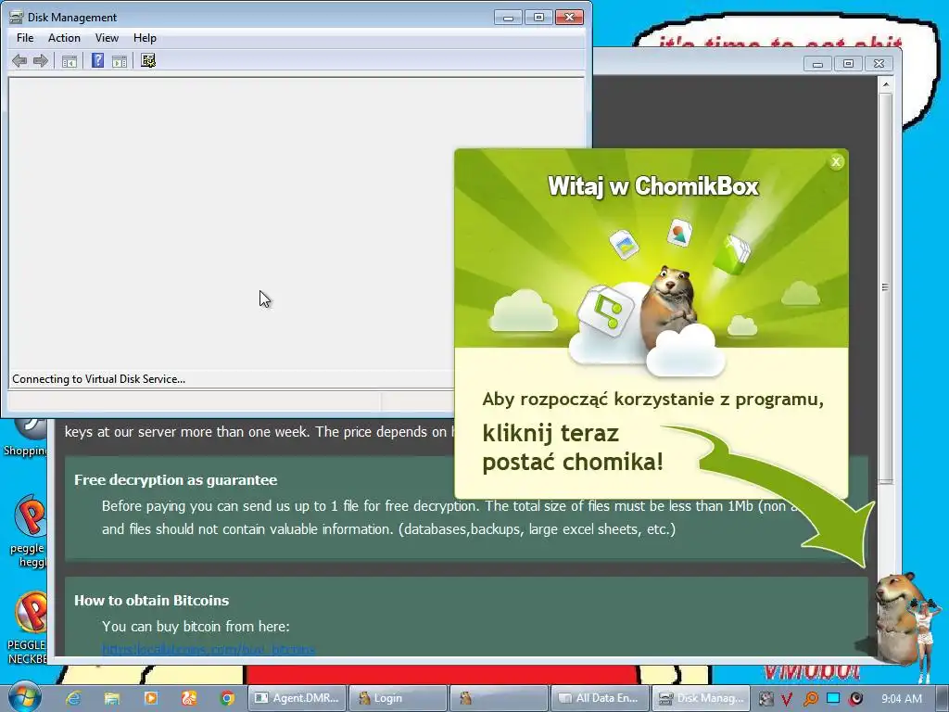Launch Internet Explorer from taskbar
This screenshot has height=712, width=949.
[74, 698]
